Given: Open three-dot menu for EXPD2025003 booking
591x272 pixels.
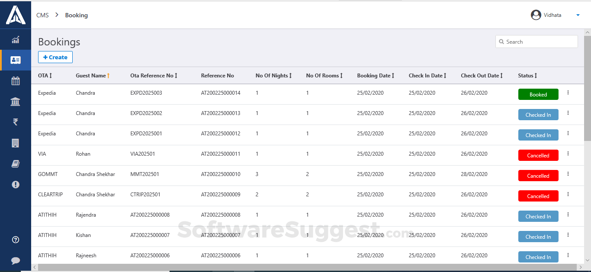Looking at the screenshot, I should tap(568, 93).
